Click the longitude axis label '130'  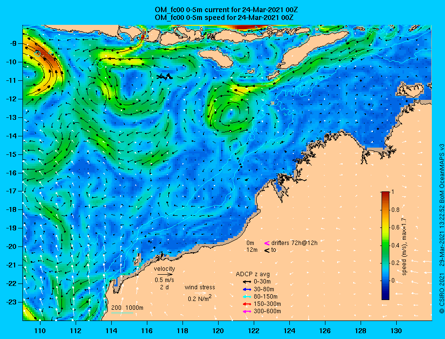click(x=396, y=331)
